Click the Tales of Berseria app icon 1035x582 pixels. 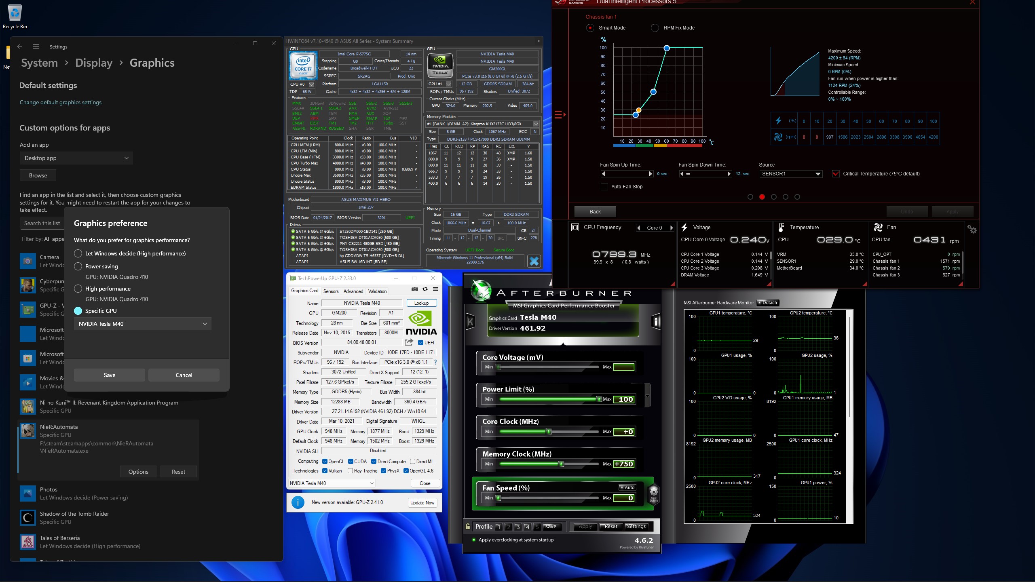click(x=28, y=542)
